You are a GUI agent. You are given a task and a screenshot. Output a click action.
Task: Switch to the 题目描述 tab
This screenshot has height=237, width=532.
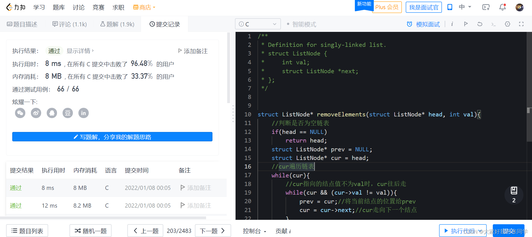click(x=22, y=24)
